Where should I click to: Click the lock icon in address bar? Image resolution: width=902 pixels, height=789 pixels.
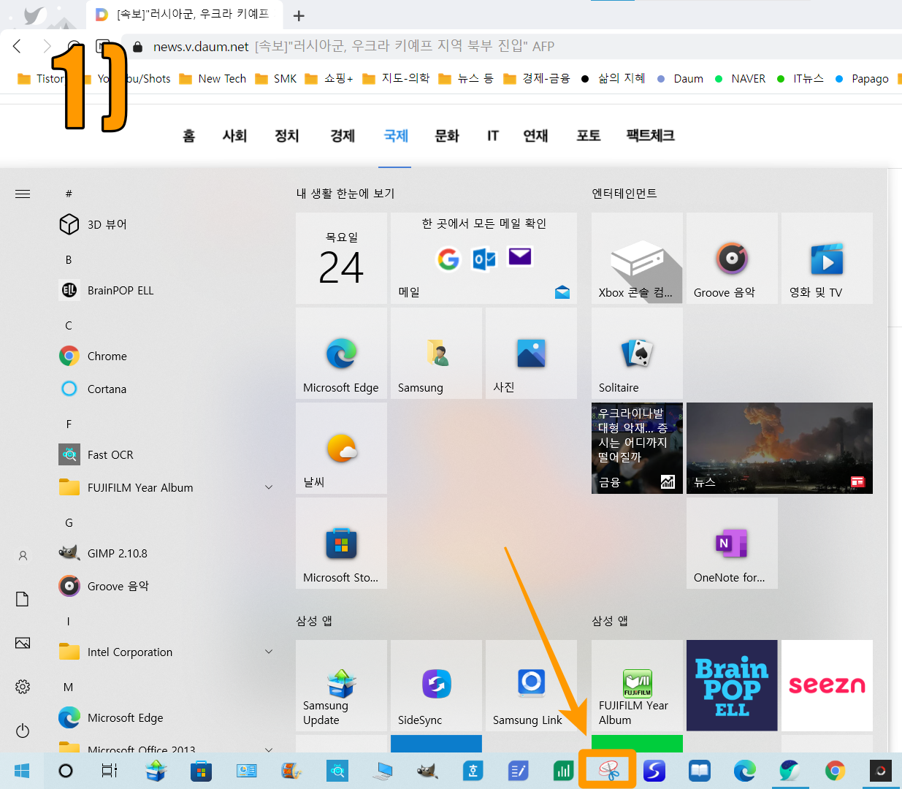[x=137, y=47]
